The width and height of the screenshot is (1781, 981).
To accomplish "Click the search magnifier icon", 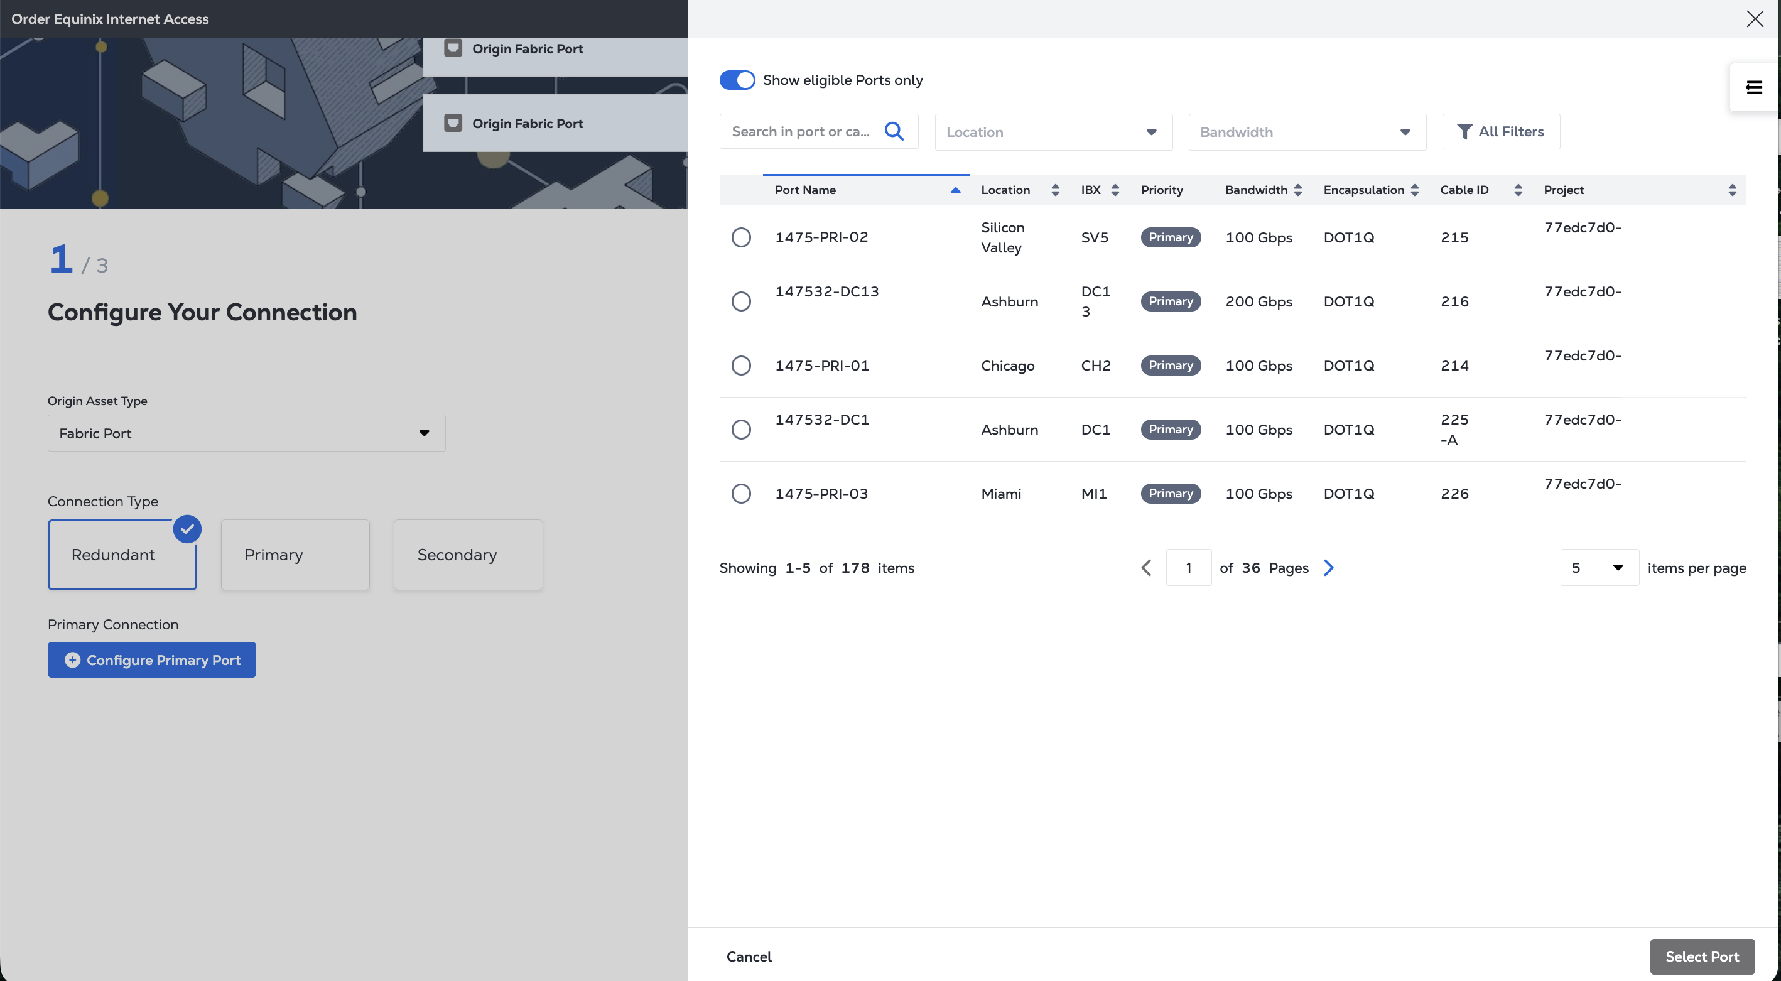I will point(894,131).
